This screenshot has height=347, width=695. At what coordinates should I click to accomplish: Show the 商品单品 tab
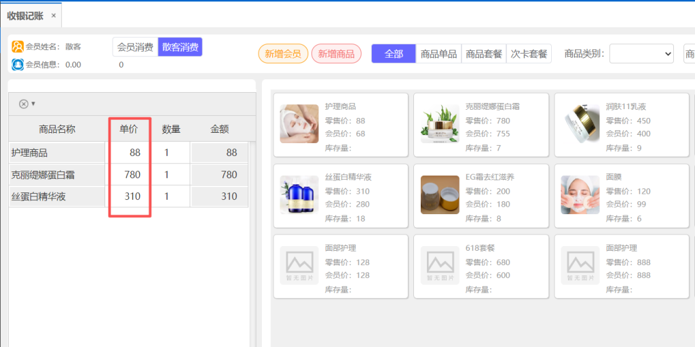pyautogui.click(x=438, y=54)
